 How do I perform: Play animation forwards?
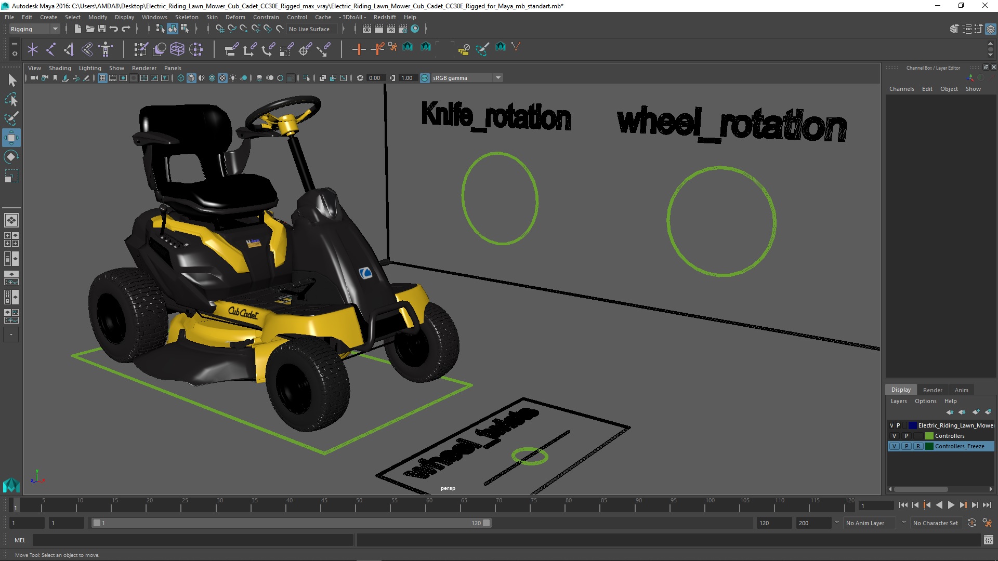point(951,505)
